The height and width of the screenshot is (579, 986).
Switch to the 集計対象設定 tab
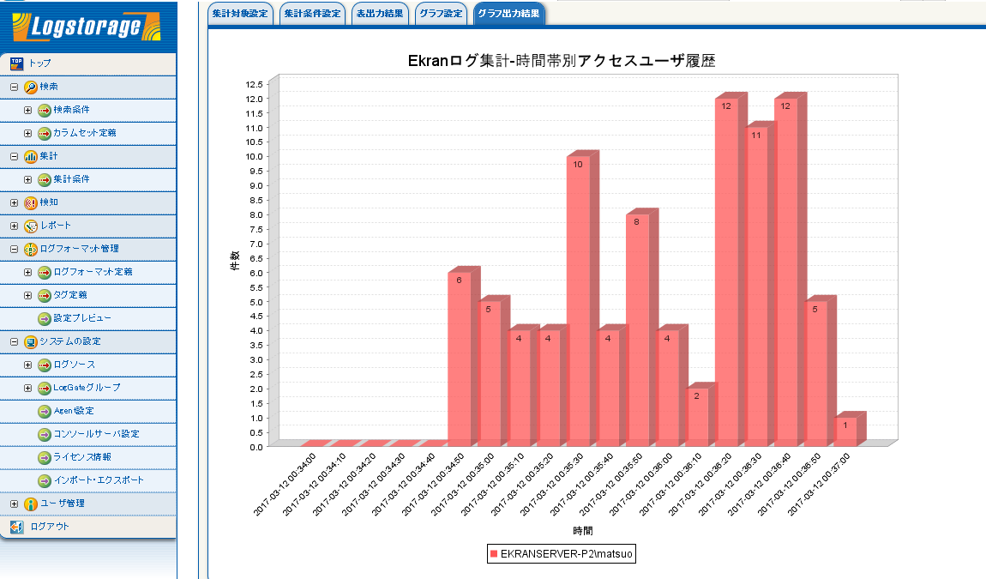click(x=240, y=14)
